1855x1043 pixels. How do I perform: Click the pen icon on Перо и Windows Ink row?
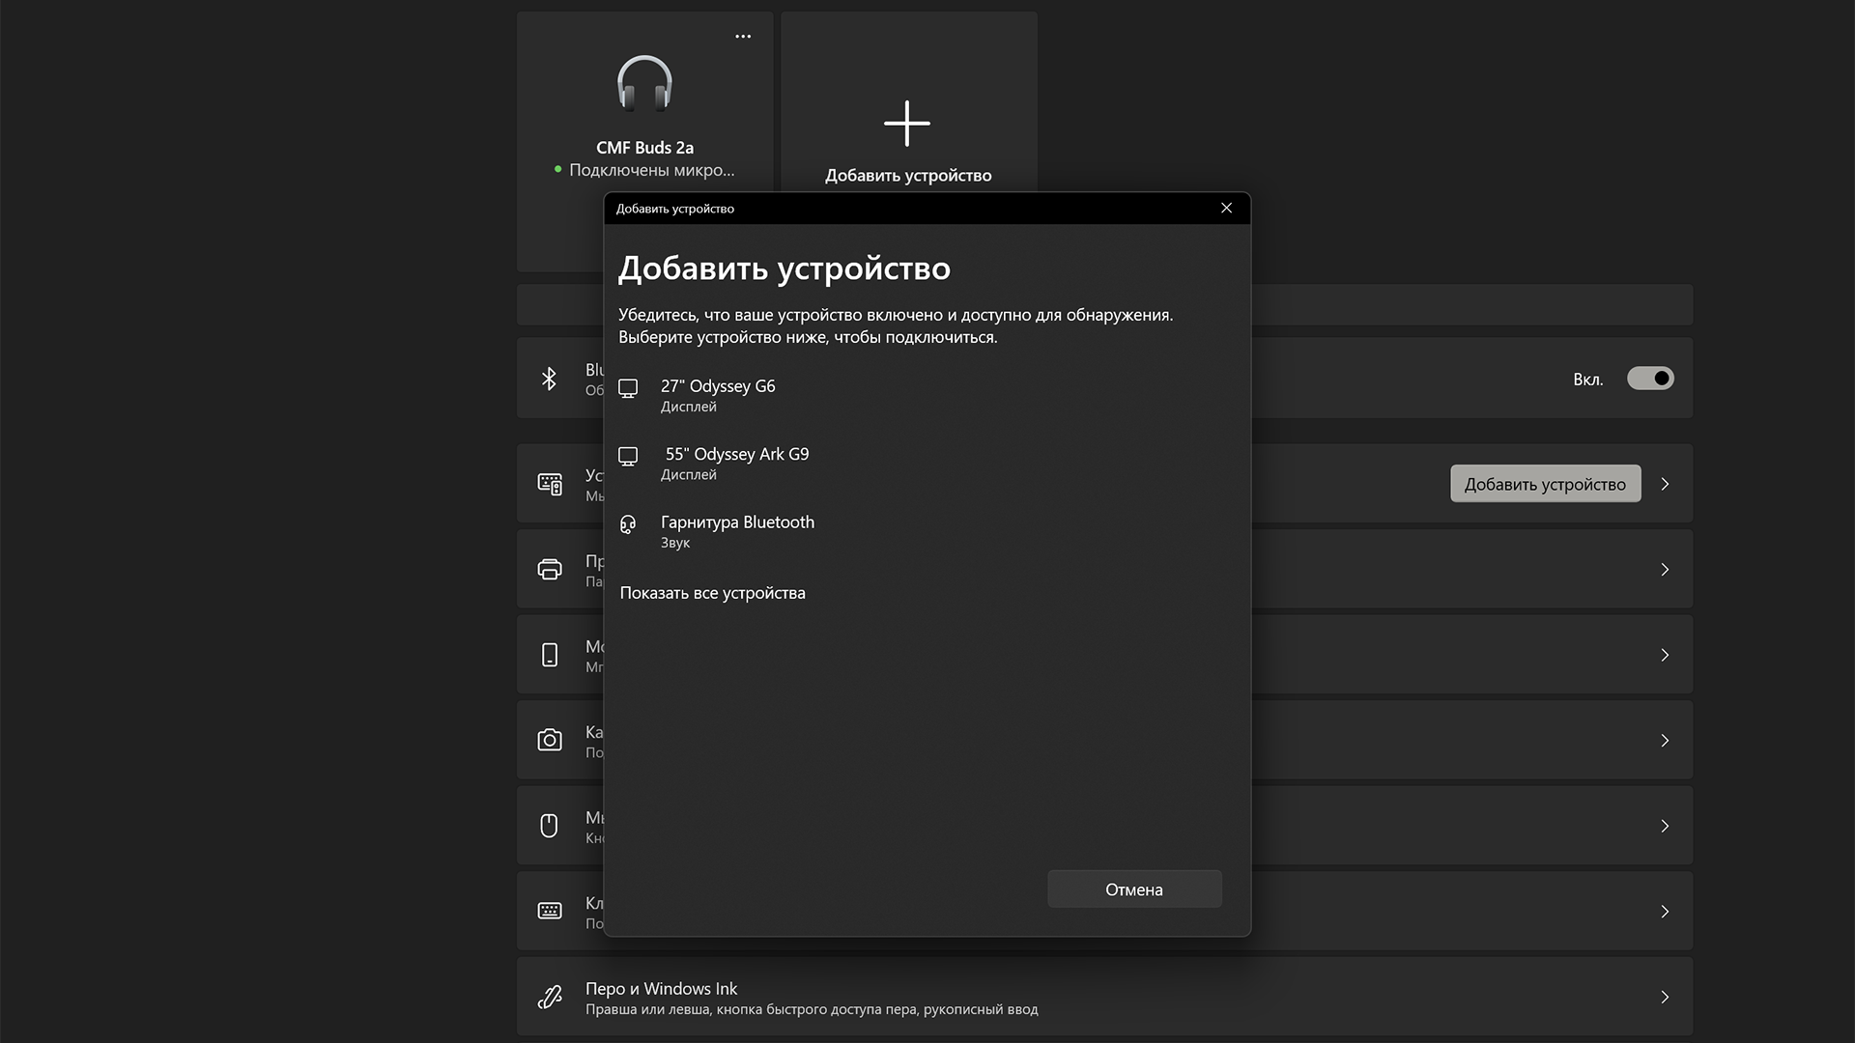click(550, 997)
